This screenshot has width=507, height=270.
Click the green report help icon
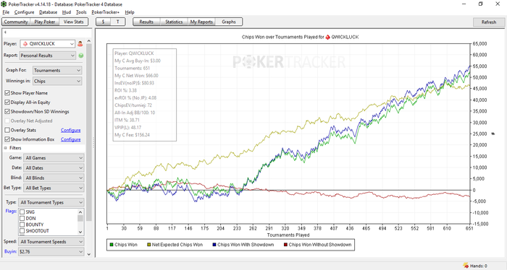click(81, 56)
